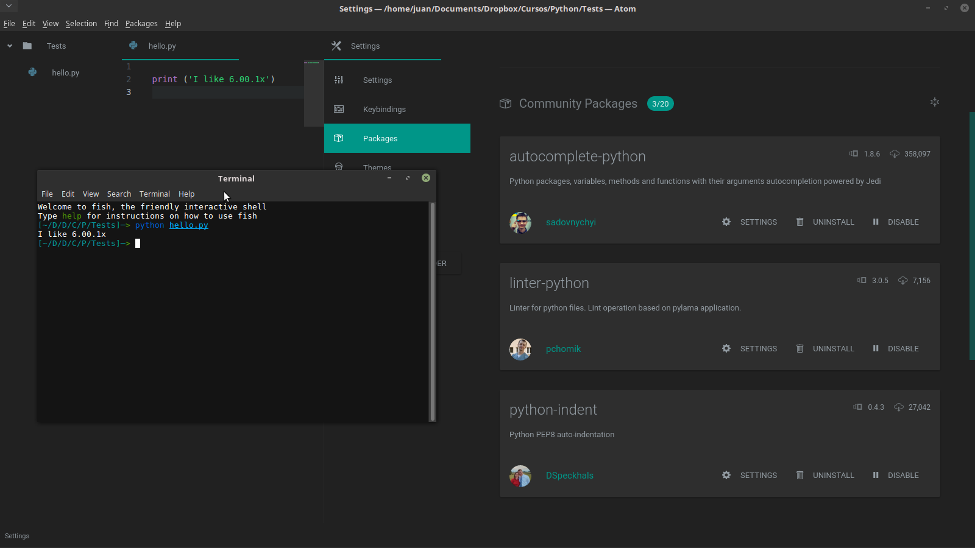Click the settings panel vertical scrollbar

pyautogui.click(x=972, y=236)
